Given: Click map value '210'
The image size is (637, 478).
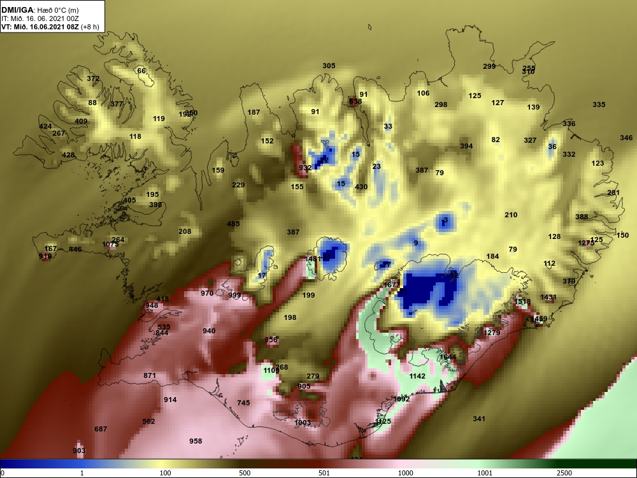Looking at the screenshot, I should click(511, 215).
